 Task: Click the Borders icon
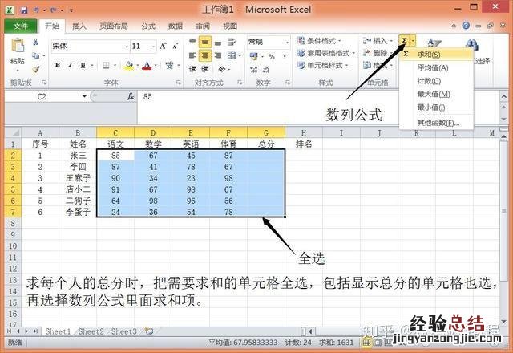click(x=106, y=65)
